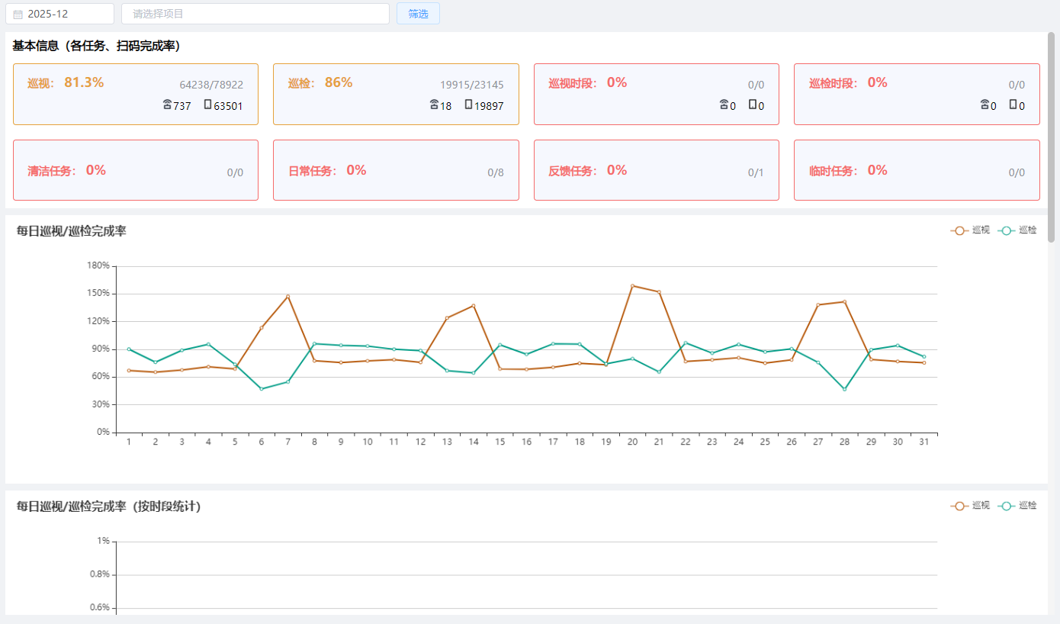Image resolution: width=1060 pixels, height=624 pixels.
Task: Click the mobile device icon in the 巡检时段 card
Action: pos(1013,105)
